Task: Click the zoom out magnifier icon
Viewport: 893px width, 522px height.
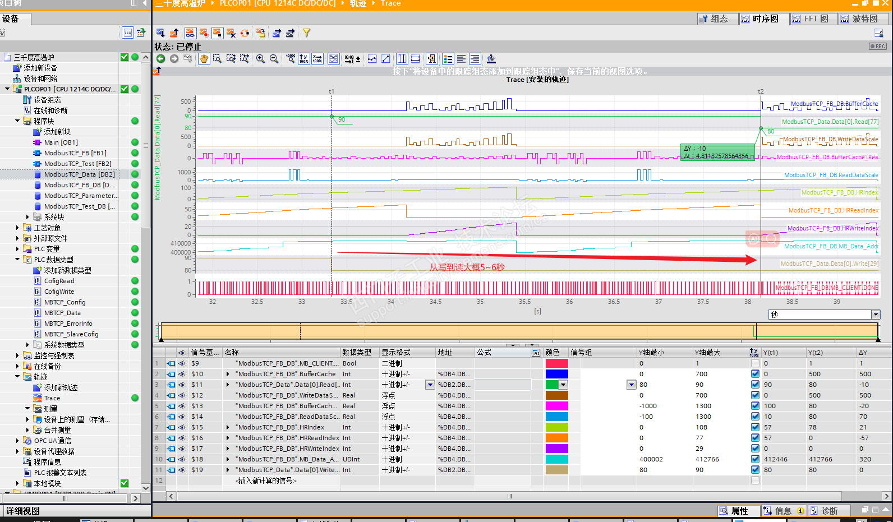Action: pos(274,59)
